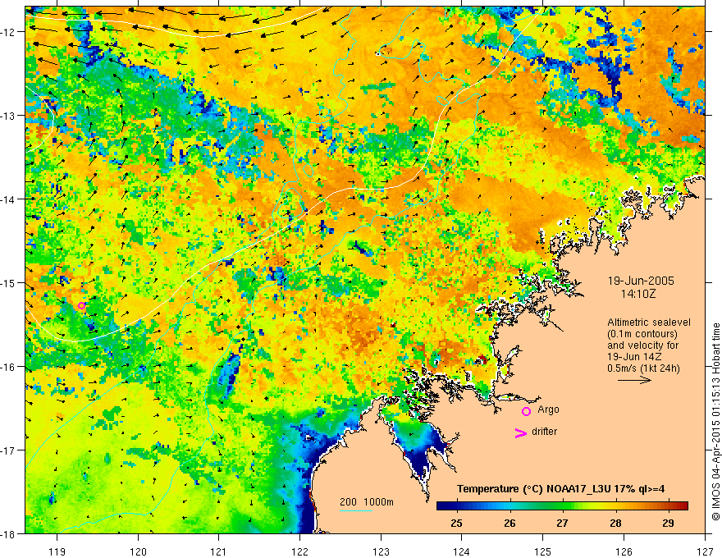This screenshot has height=558, width=722.
Task: Click the 29 label on the color bar
Action: coord(668,524)
